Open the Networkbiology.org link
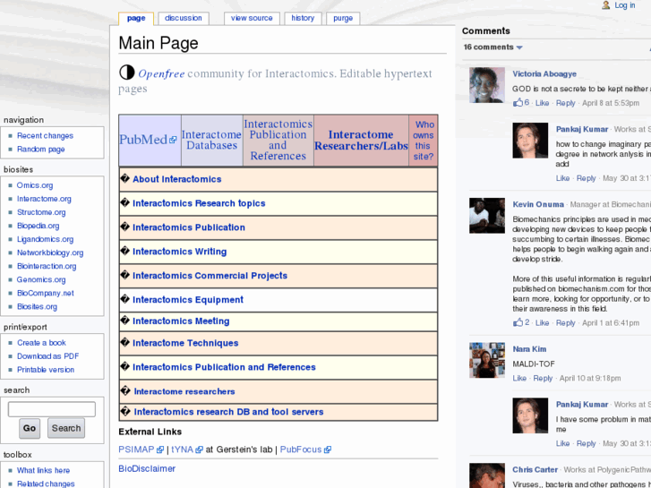The height and width of the screenshot is (488, 651). [50, 253]
